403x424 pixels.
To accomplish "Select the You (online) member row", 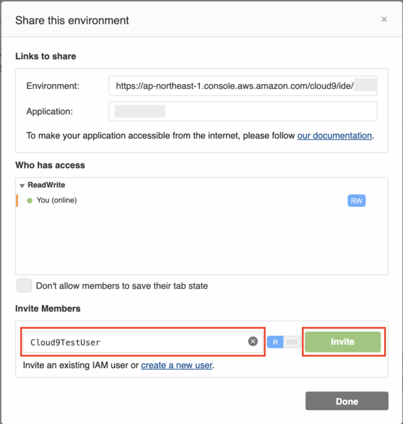I will tap(159, 200).
